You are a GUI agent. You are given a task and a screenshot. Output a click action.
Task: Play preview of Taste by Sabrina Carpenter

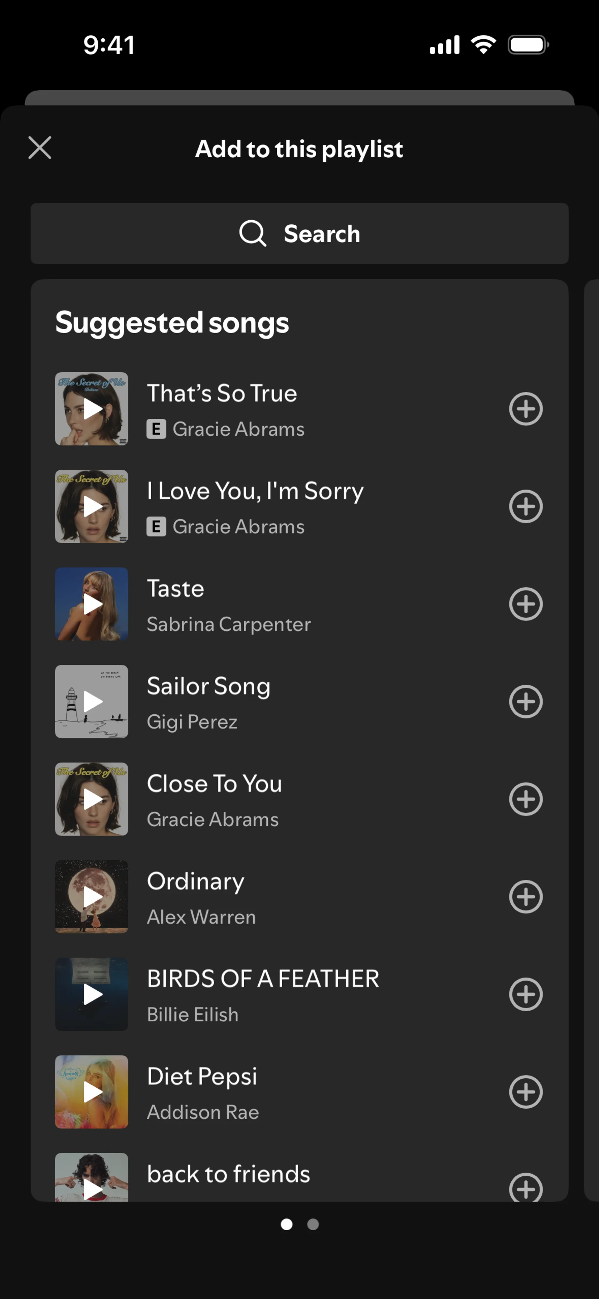91,604
